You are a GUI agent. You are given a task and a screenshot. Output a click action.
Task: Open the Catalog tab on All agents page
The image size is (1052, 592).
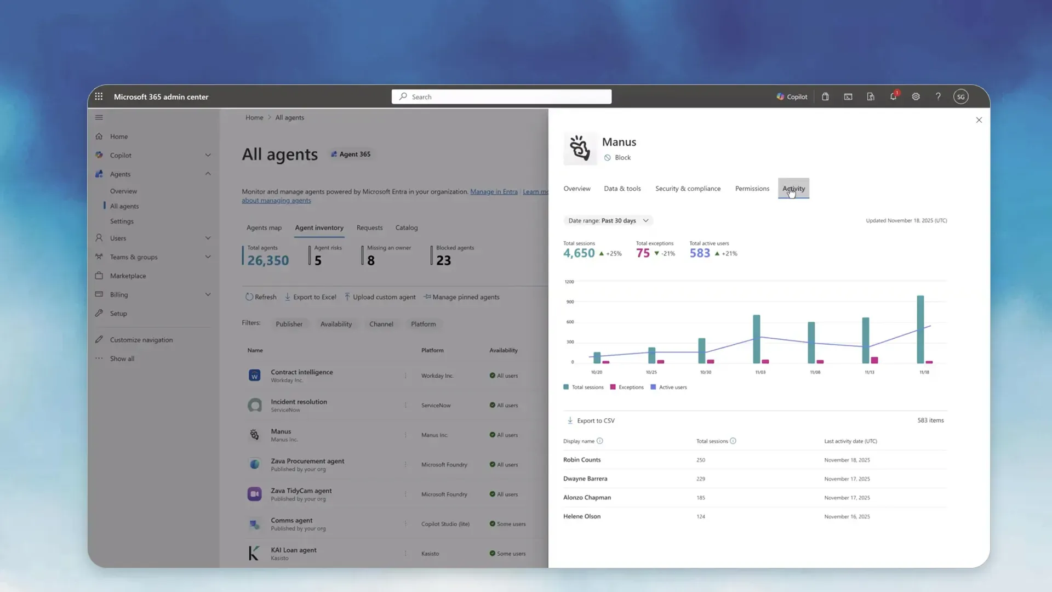pos(406,227)
